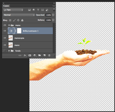Select the mano layer thumbnail
Viewport: 115px width, 112px height.
[x=10, y=45]
